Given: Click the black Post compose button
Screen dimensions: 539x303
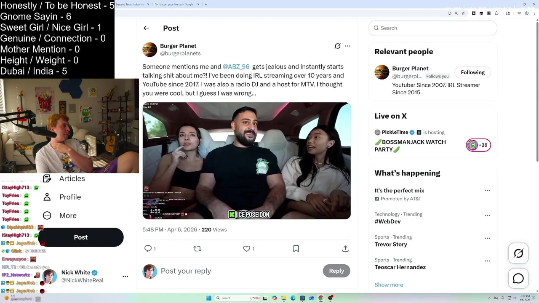Looking at the screenshot, I should [81, 237].
